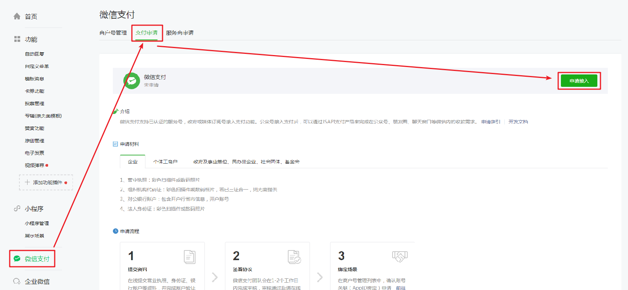Screen dimensions: 628x290
Task: Switch to the 商户号管理 tab
Action: click(x=113, y=33)
